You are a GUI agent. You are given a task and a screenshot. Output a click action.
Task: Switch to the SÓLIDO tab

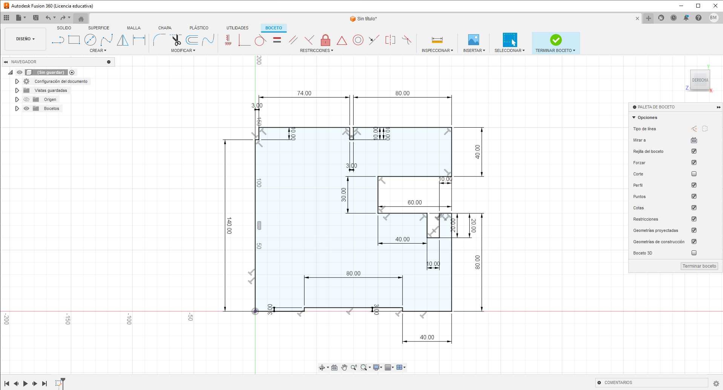[64, 28]
